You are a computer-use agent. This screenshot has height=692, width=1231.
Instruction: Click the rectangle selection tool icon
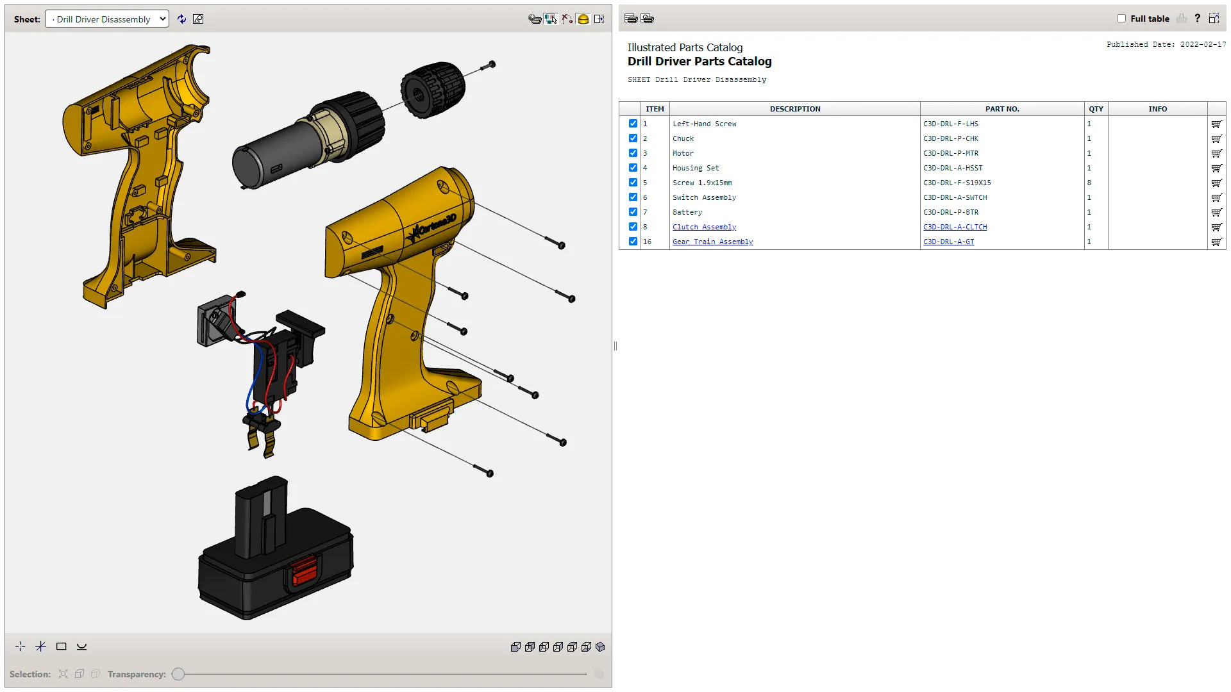tap(62, 647)
